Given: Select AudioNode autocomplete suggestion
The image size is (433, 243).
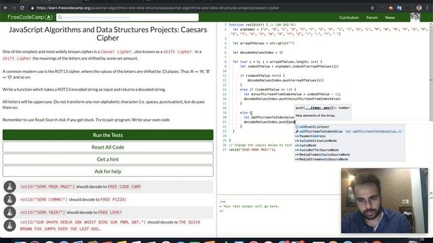Looking at the screenshot, I should click(350, 146).
